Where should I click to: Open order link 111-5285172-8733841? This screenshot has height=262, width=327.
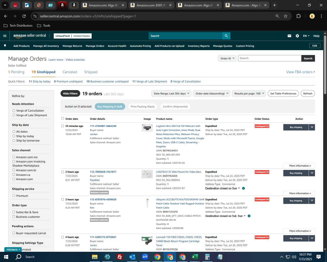[x=103, y=237]
